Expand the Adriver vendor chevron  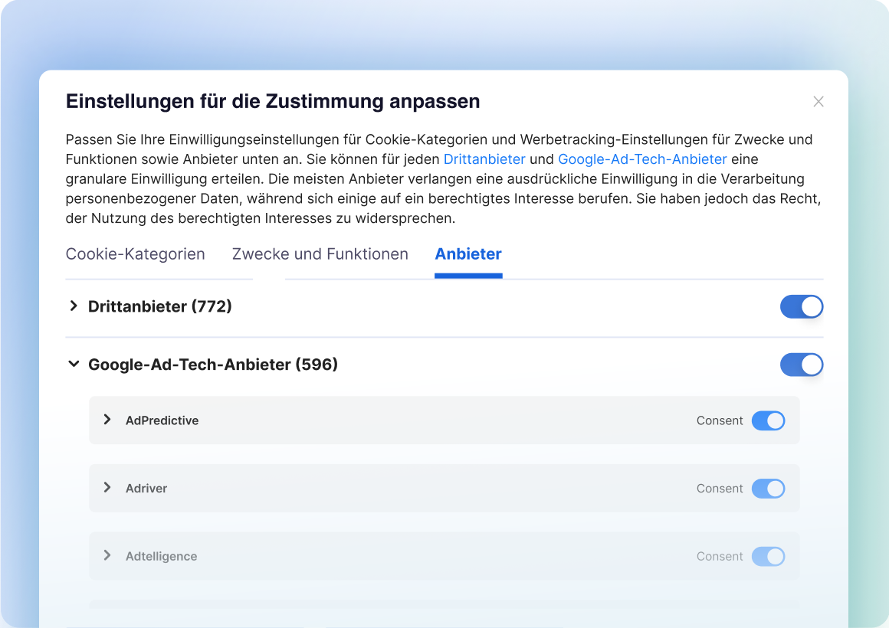(107, 488)
